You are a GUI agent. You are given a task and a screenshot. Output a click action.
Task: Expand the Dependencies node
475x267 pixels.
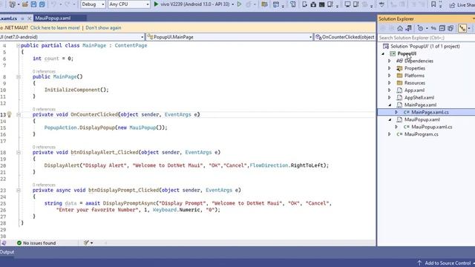(x=390, y=61)
